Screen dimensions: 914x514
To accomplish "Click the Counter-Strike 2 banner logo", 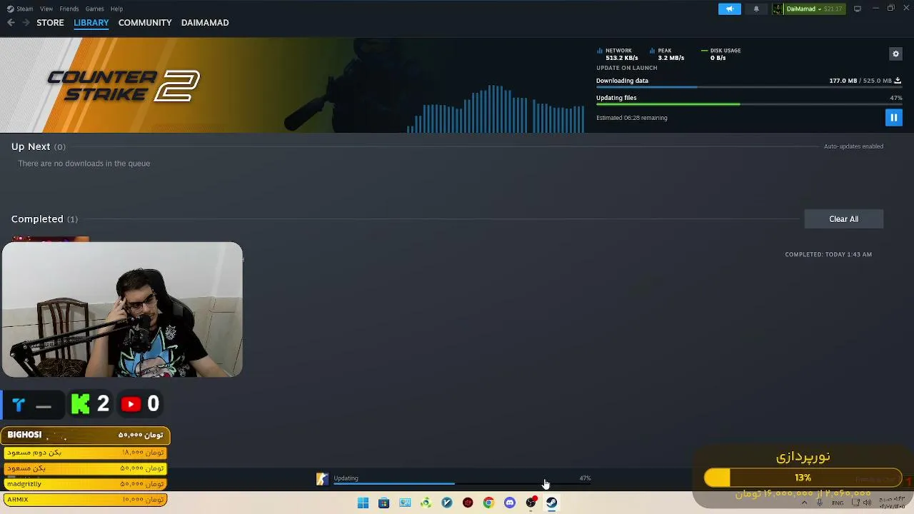I will click(124, 86).
